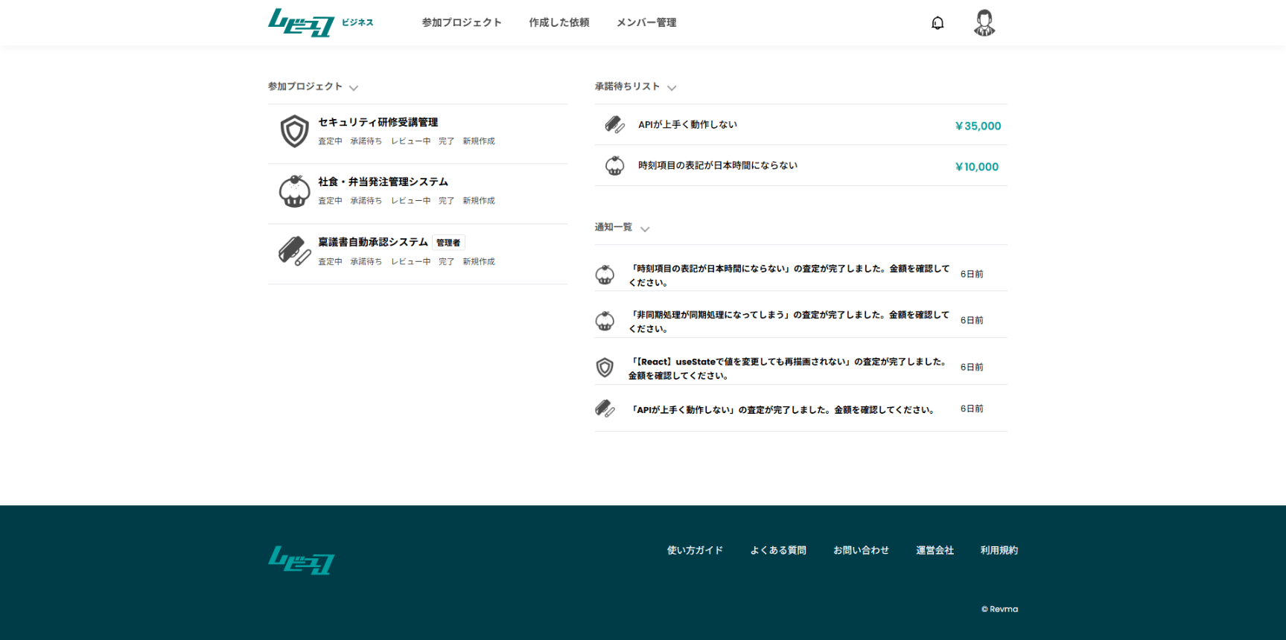
Task: Select 完了 under セキュリティ研修受講管理
Action: pos(446,141)
